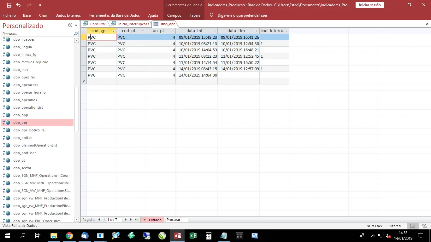The width and height of the screenshot is (431, 242).
Task: Open cod_gpt column filter dropdown
Action: tap(113, 31)
